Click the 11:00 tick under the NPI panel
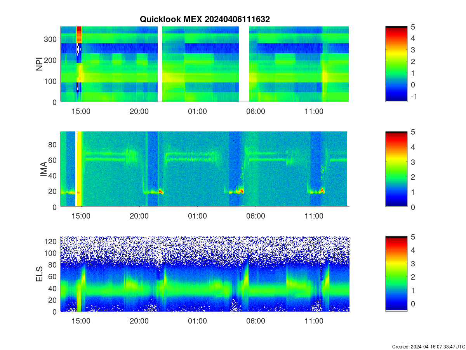The image size is (466, 350). (x=314, y=112)
